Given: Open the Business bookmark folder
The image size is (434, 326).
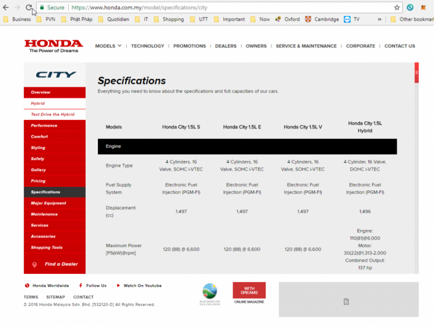Looking at the screenshot, I should click(x=17, y=19).
